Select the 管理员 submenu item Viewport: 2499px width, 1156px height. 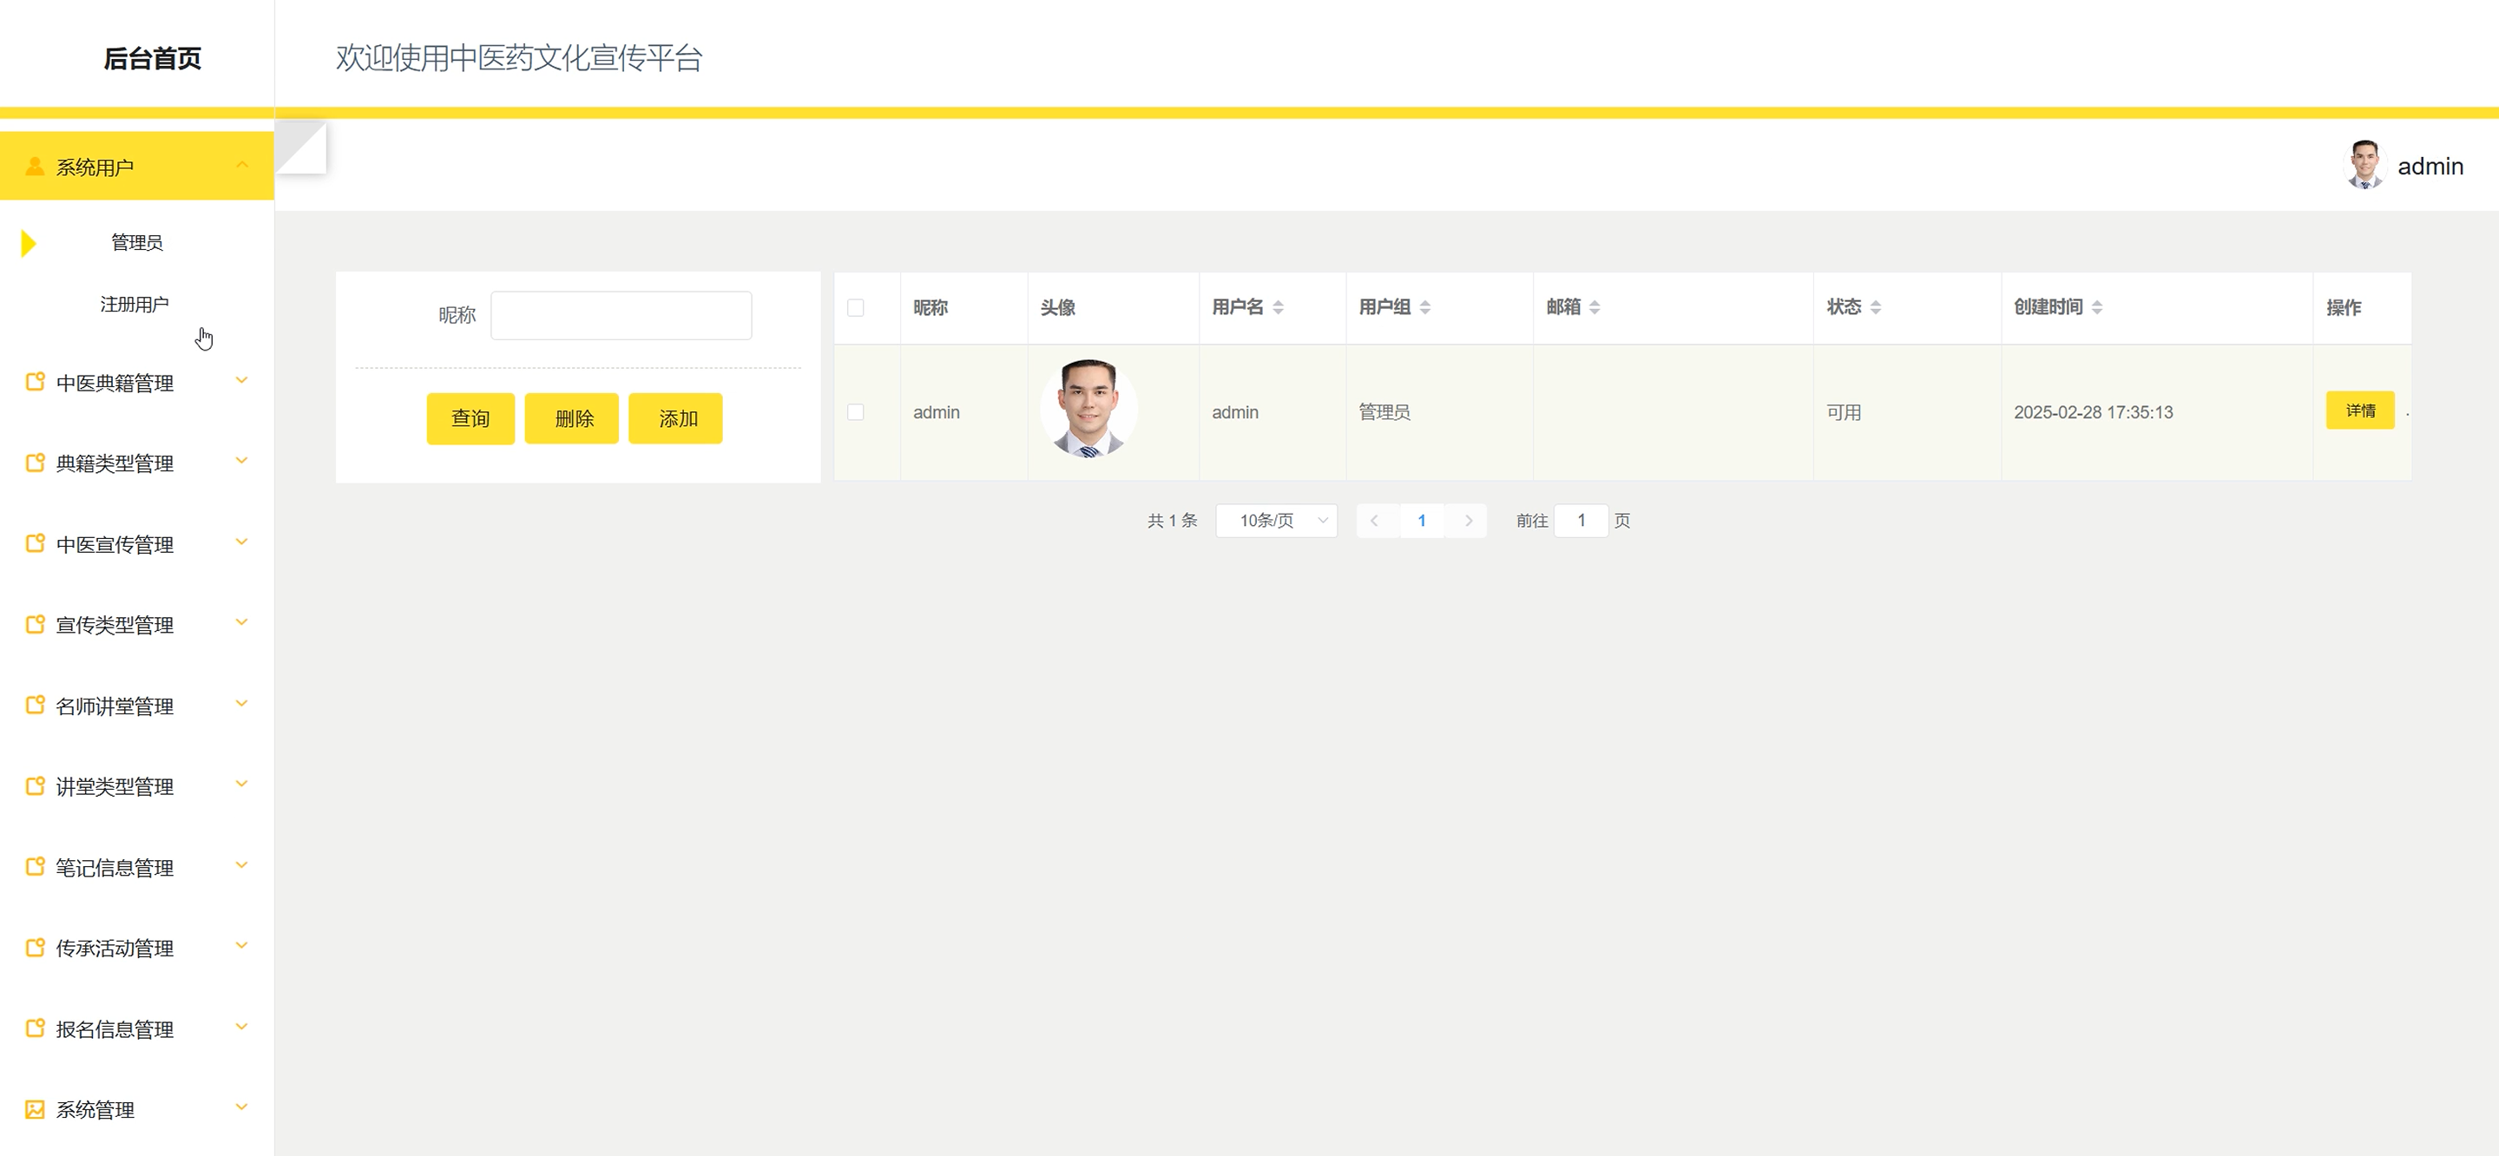tap(137, 242)
